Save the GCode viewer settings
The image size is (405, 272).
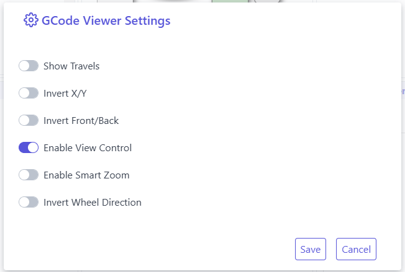point(310,249)
